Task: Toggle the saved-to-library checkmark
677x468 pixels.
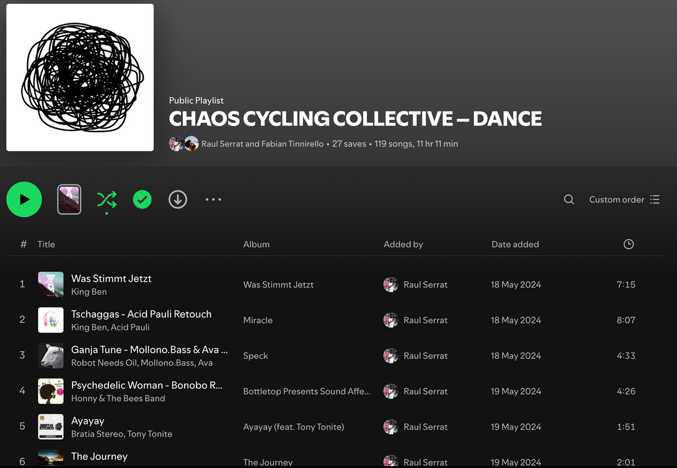Action: 142,199
